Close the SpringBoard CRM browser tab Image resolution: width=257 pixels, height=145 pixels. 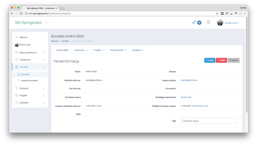click(57, 8)
